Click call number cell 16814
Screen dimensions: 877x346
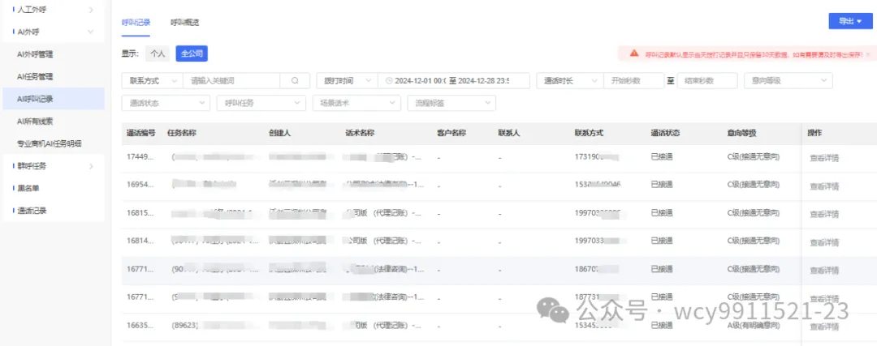coord(140,241)
